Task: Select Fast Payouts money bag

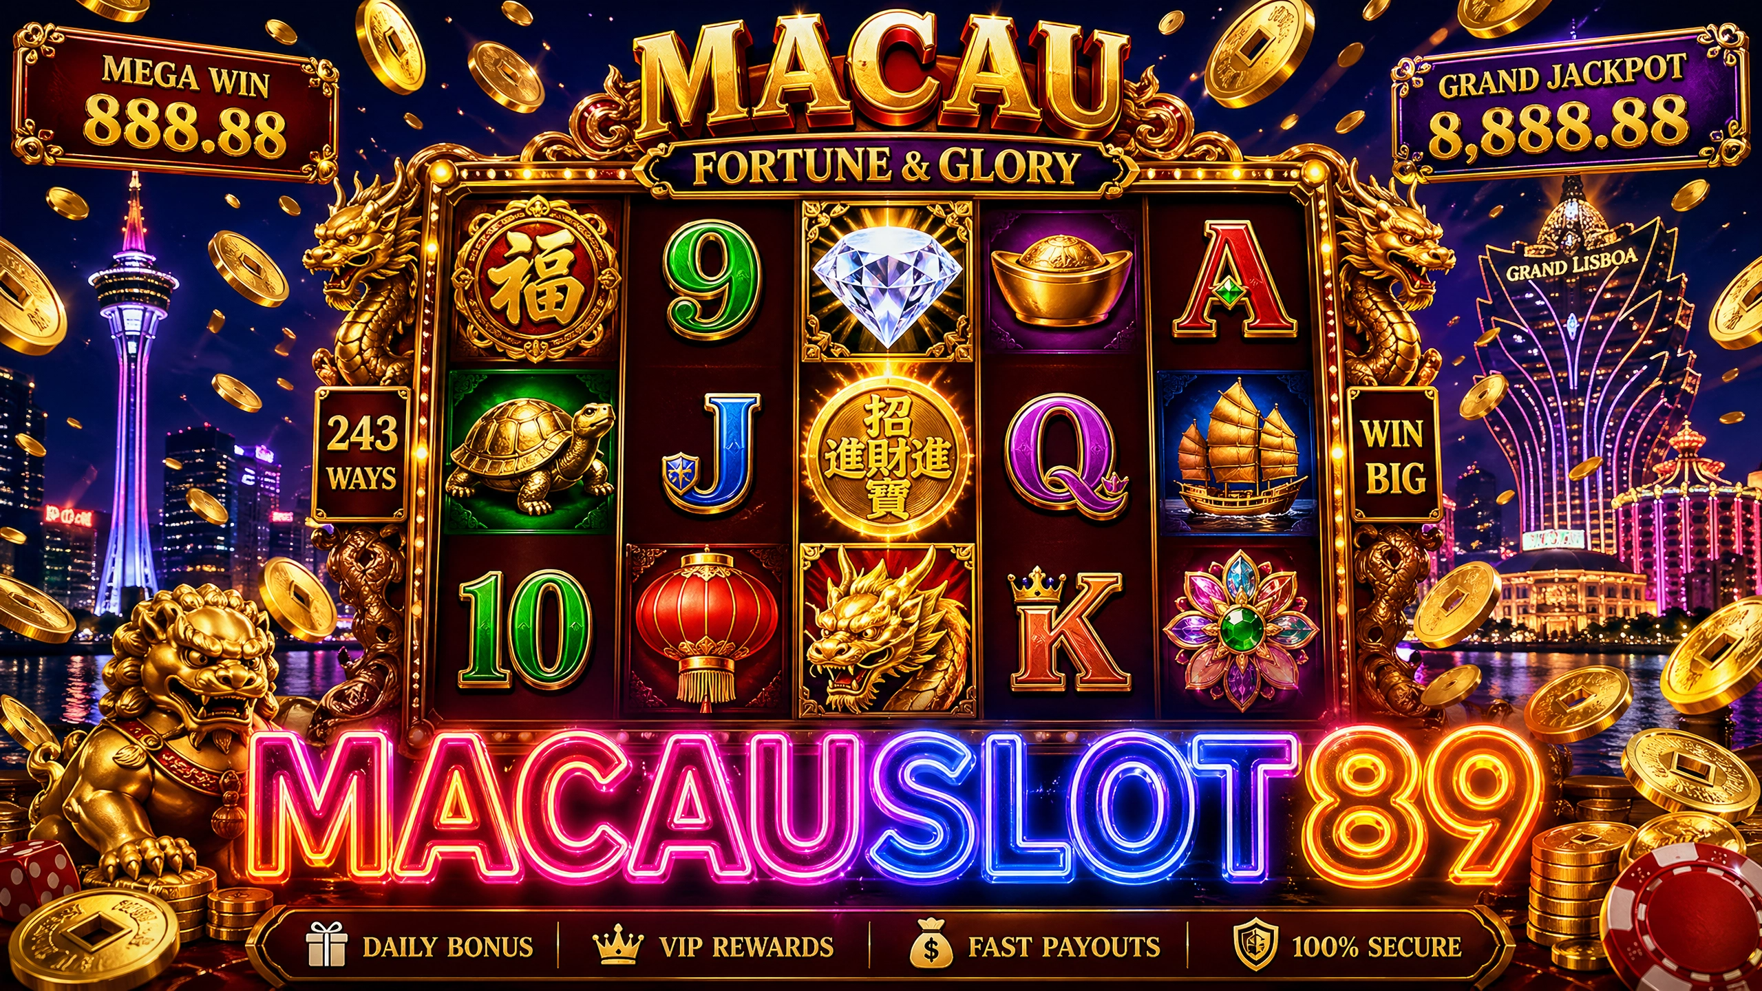Action: tap(931, 944)
